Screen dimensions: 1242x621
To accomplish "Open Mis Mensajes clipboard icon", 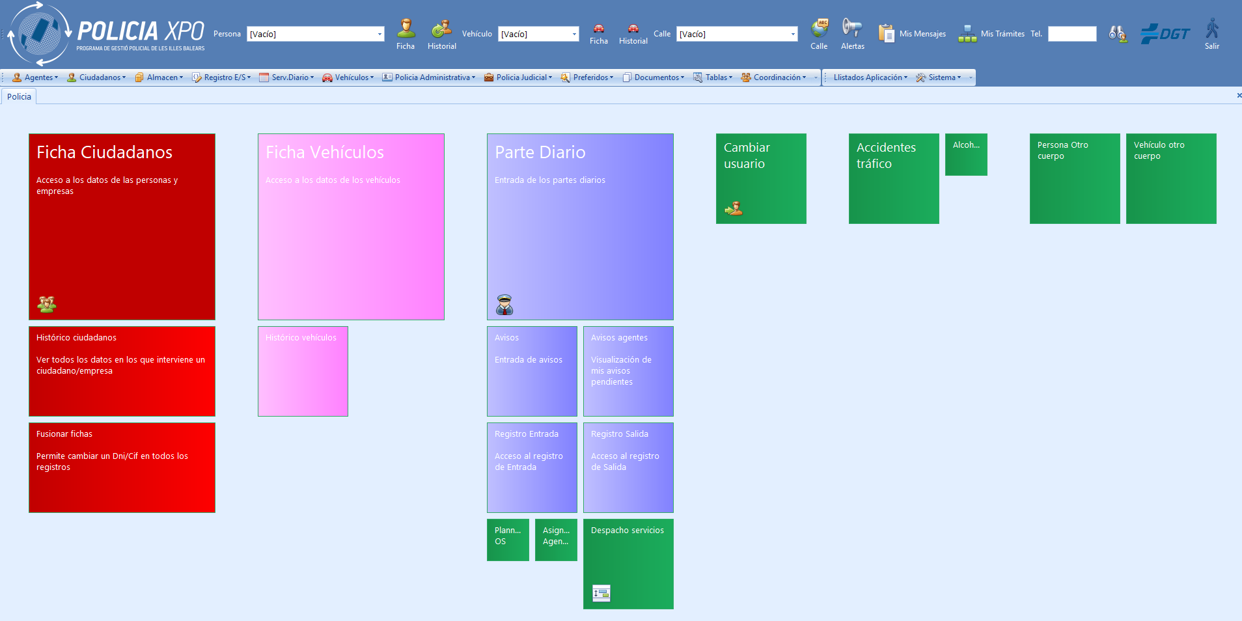I will click(x=886, y=34).
